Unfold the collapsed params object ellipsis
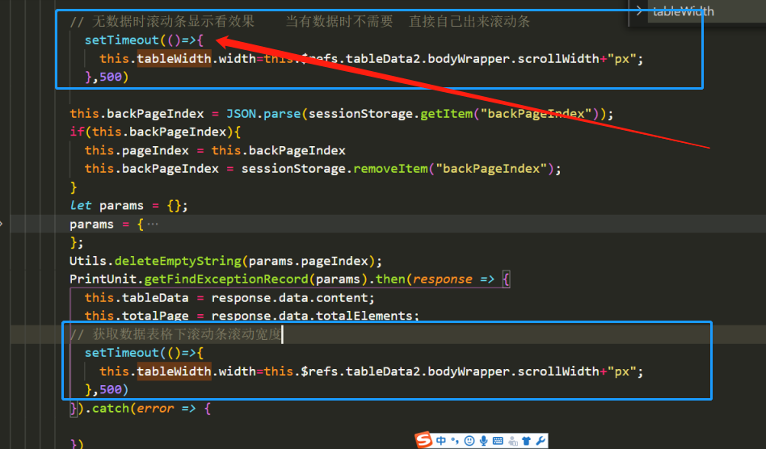Viewport: 766px width, 449px height. (153, 224)
